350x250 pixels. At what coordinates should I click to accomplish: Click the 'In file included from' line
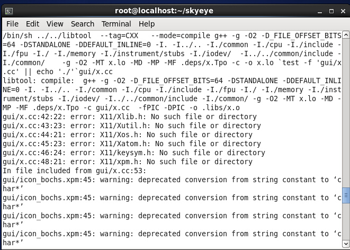coord(74,171)
